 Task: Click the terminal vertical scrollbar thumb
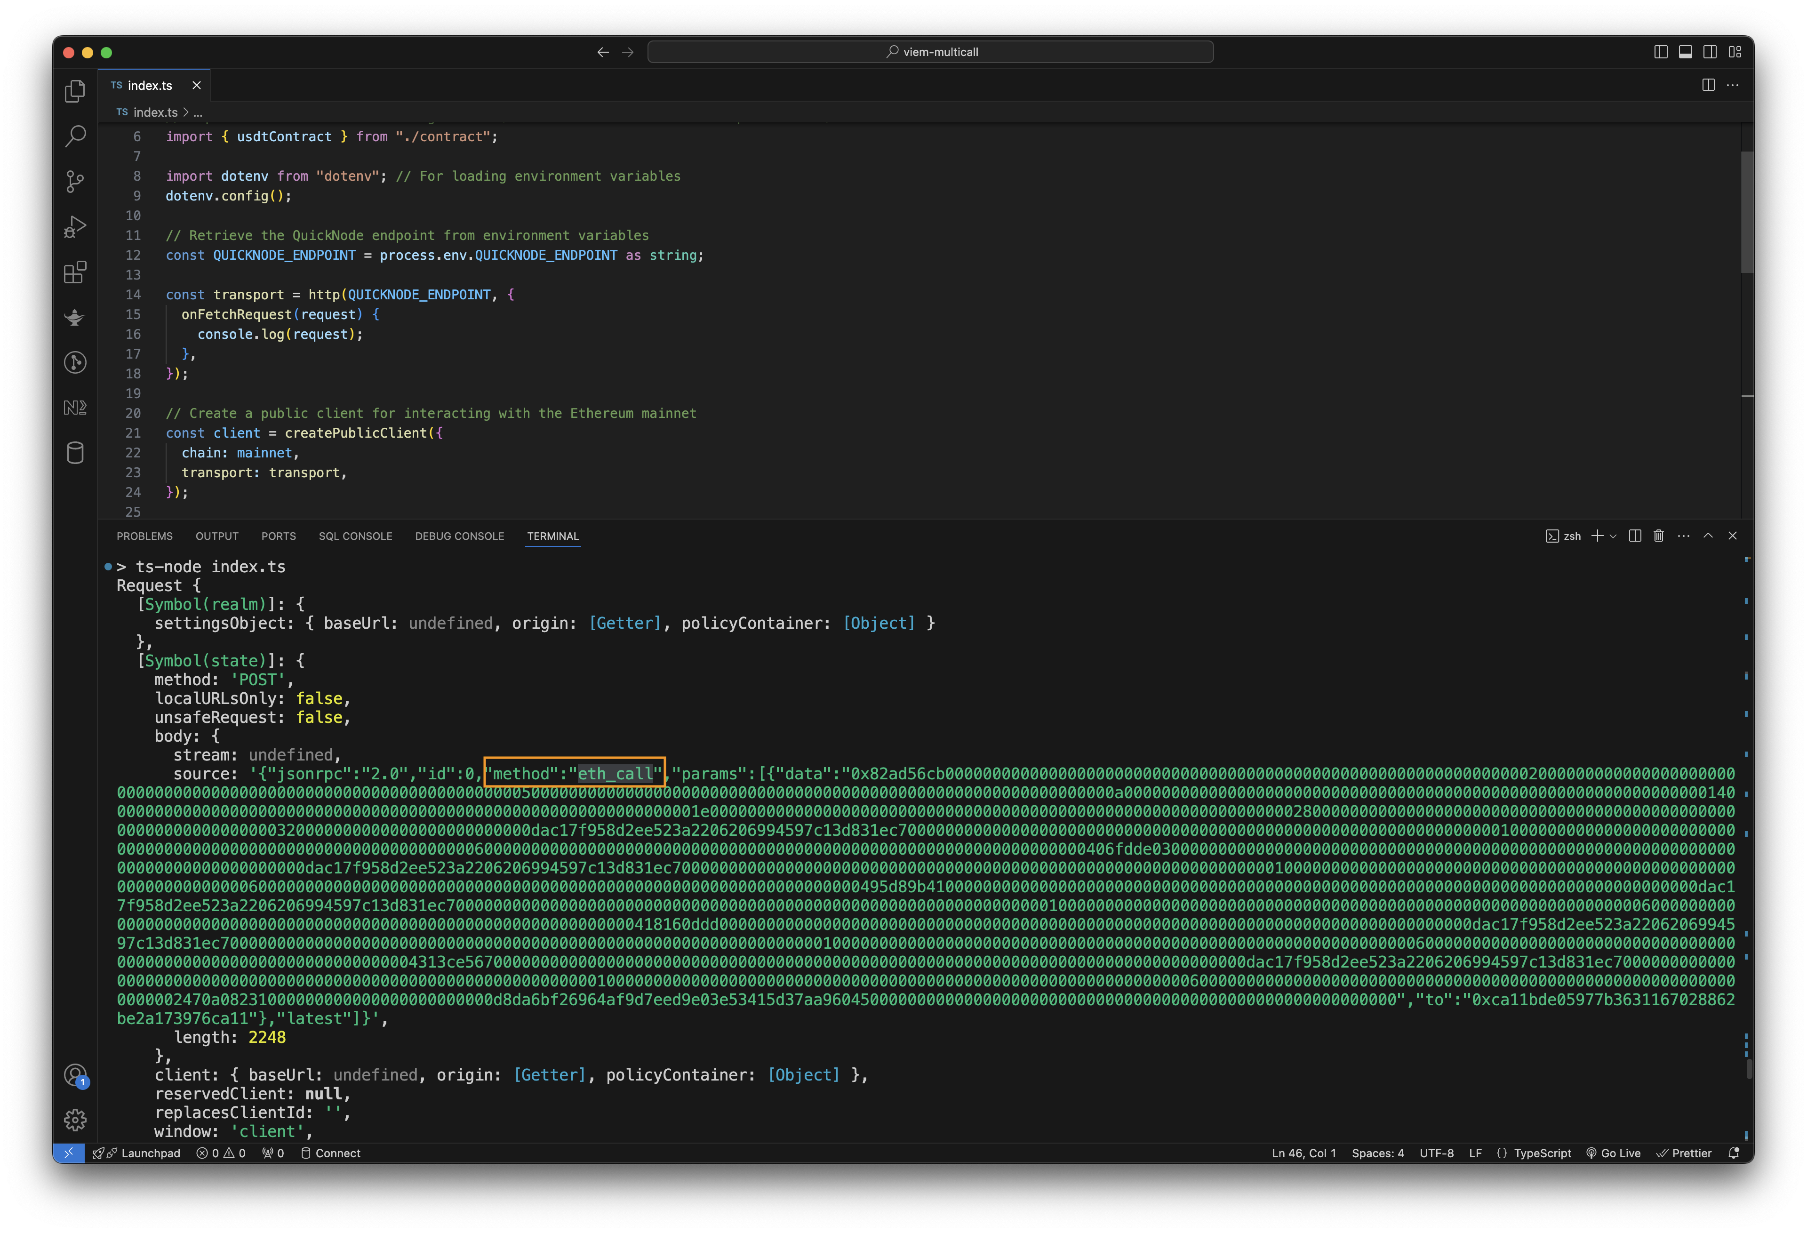pyautogui.click(x=1749, y=1068)
